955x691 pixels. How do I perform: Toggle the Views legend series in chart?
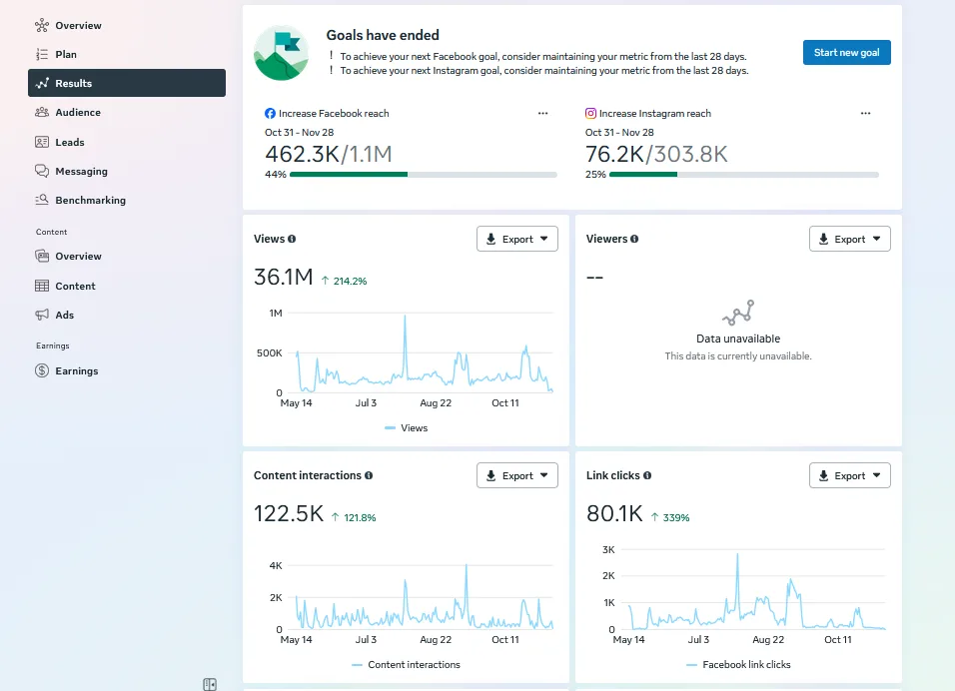coord(406,428)
